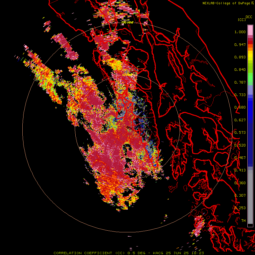Select the 1.000 scale value
This screenshot has height=255, width=255.
(x=240, y=32)
